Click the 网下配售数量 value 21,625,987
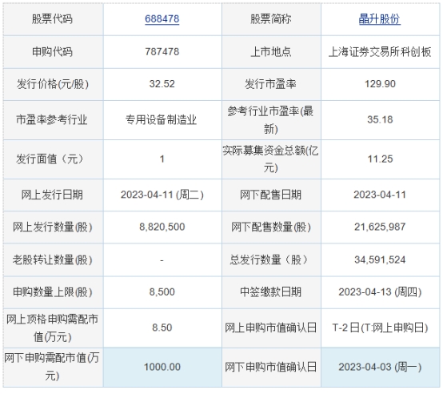Viewport: 443px width, 394px height. click(380, 227)
